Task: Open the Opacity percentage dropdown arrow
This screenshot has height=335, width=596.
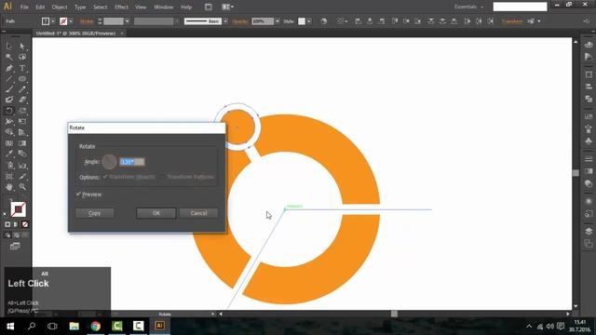Action: pyautogui.click(x=278, y=21)
